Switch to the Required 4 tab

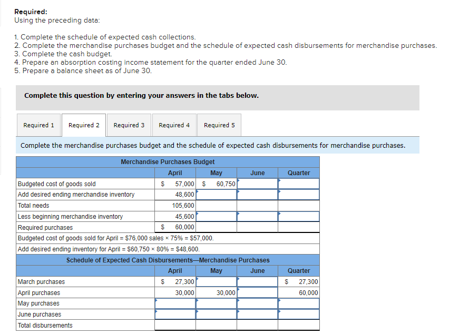pos(174,125)
